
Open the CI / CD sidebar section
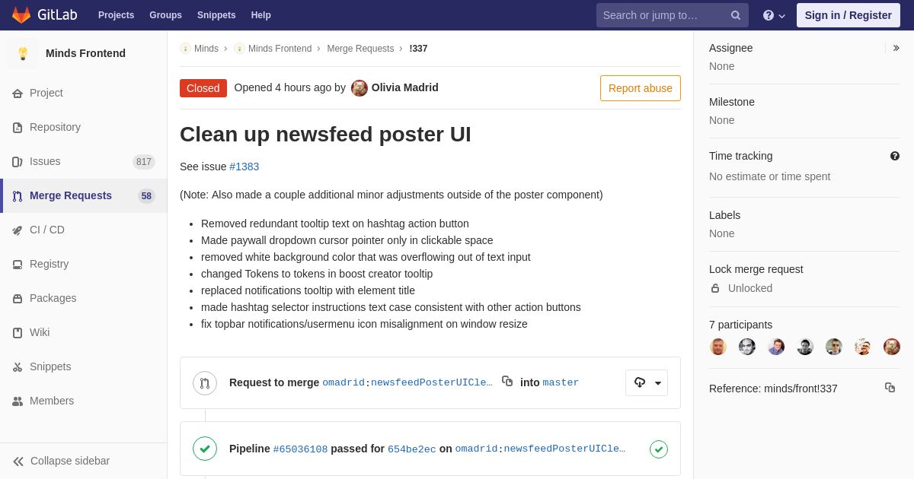(x=84, y=230)
